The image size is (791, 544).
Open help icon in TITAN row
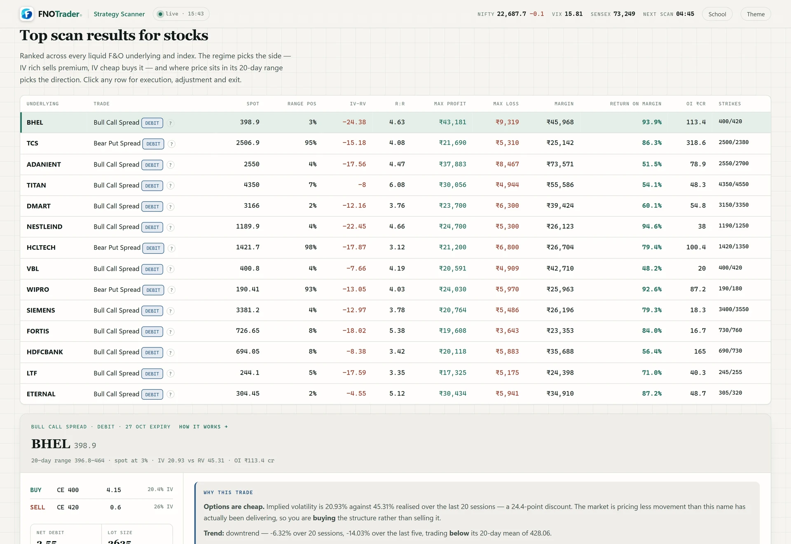coord(170,186)
